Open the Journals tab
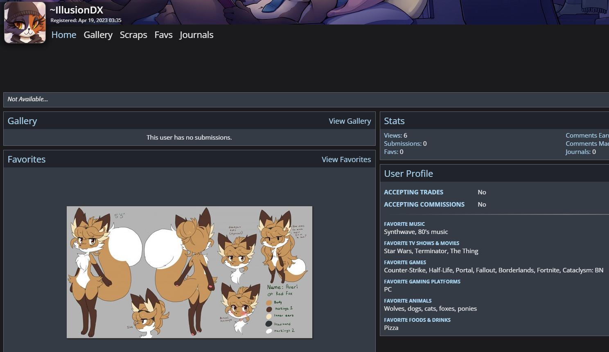The image size is (609, 352). click(x=196, y=35)
